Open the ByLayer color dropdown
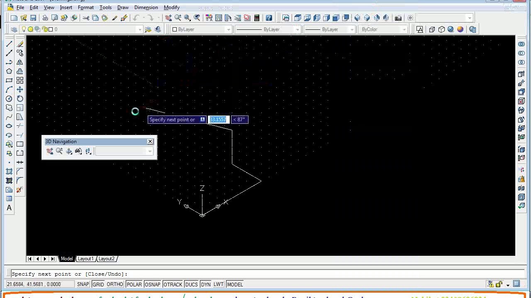Screen dimensions: 531x298 [x=228, y=29]
